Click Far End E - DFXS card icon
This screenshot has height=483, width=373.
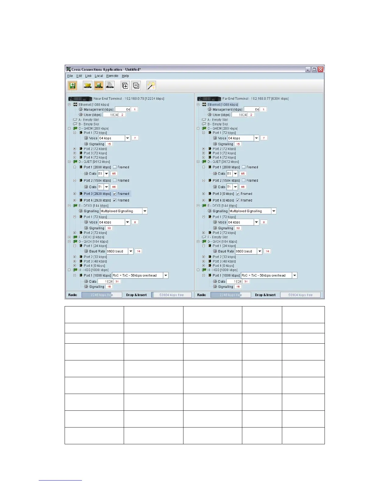coord(204,206)
